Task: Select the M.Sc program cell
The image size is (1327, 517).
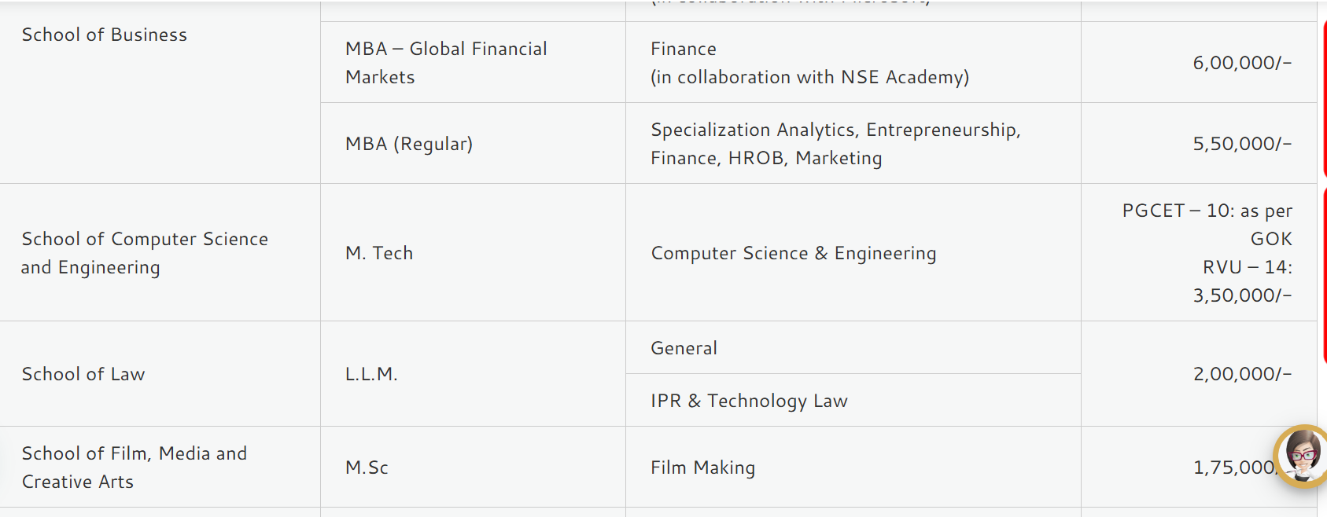Action: click(367, 467)
